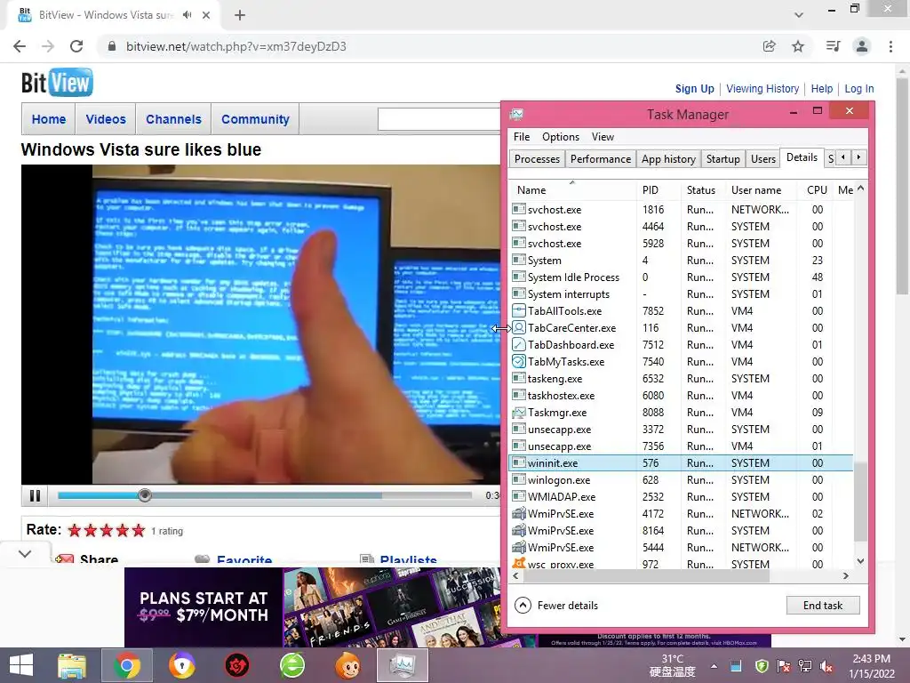Click the Task Manager vertical scrollbar down arrow

click(x=860, y=561)
